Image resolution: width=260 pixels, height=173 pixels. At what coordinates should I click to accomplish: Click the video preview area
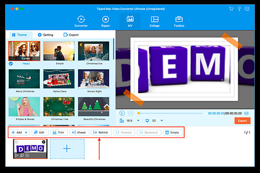pos(185,70)
